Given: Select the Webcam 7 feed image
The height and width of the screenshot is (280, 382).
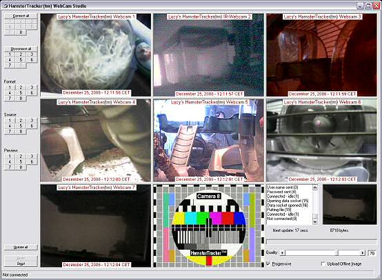Looking at the screenshot, I should (96, 226).
